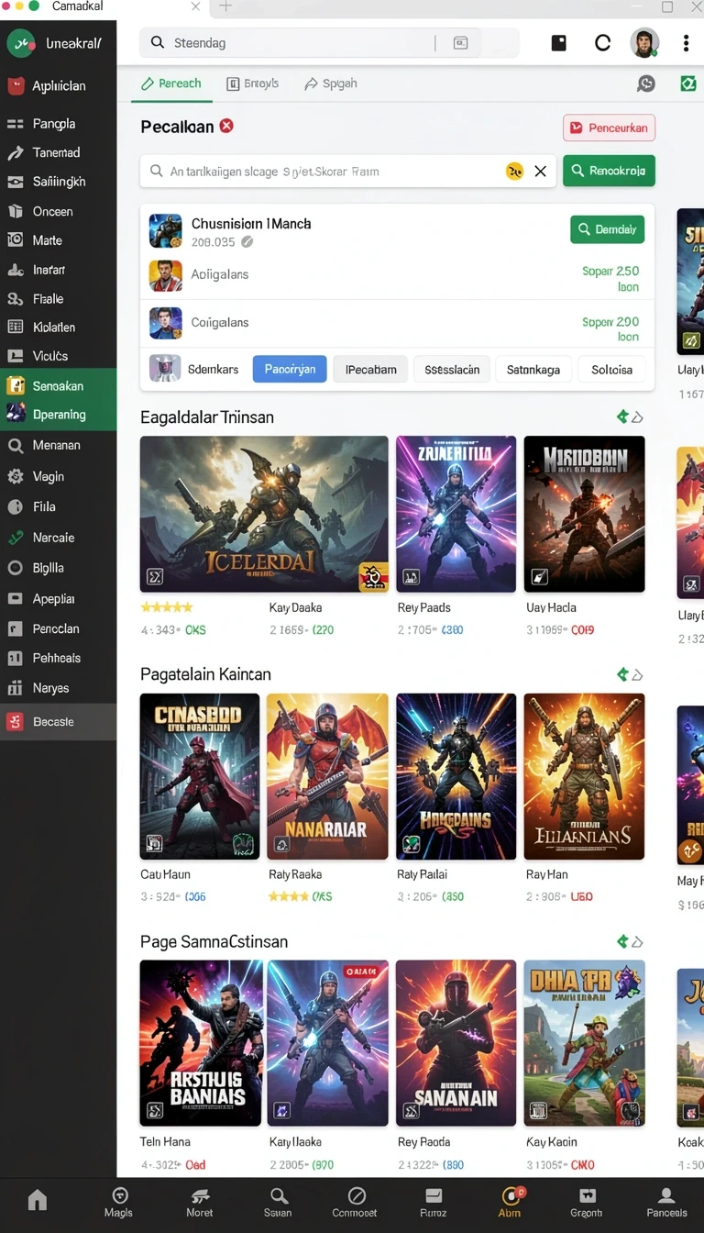Select the Soltoisa filter chip

[x=611, y=369]
